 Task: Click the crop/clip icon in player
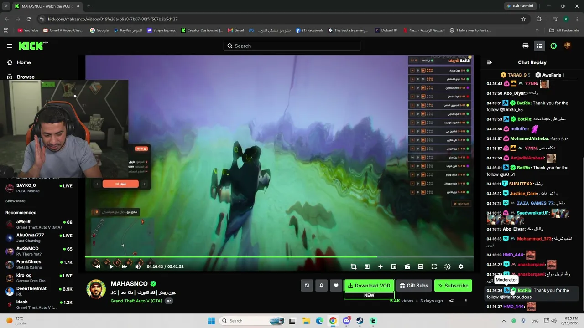tap(354, 266)
